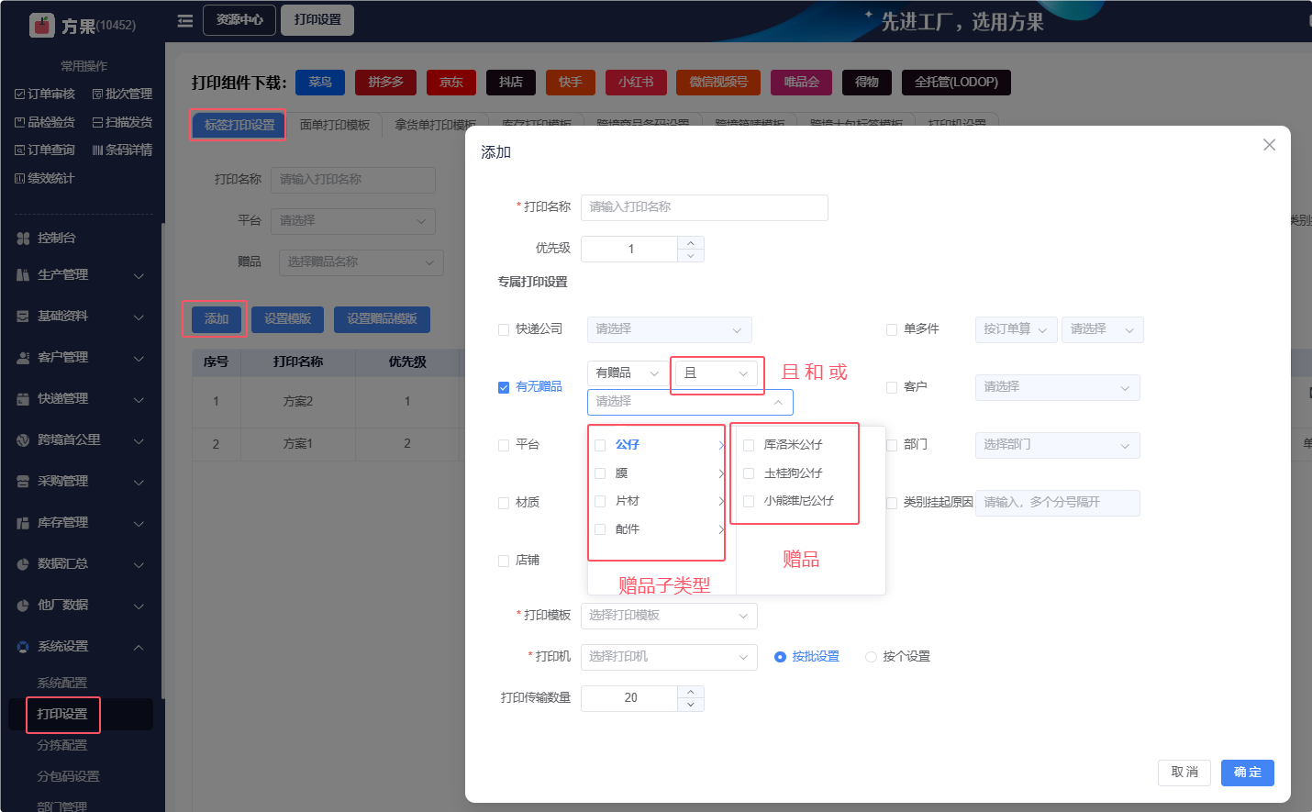The width and height of the screenshot is (1312, 812).
Task: Open 打印设置 in system settings submenu
Action: click(62, 714)
